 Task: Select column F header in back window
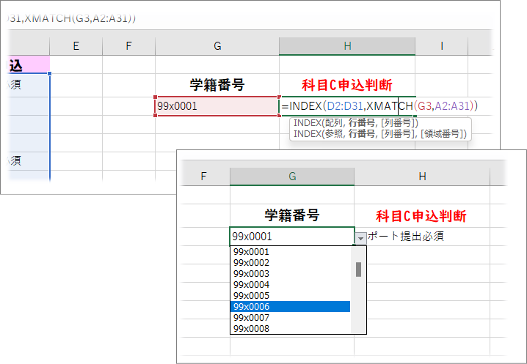pos(128,46)
